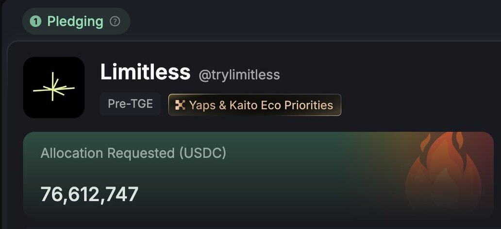Click the word Yaps in the gold badge
This screenshot has width=501, height=229.
[202, 105]
